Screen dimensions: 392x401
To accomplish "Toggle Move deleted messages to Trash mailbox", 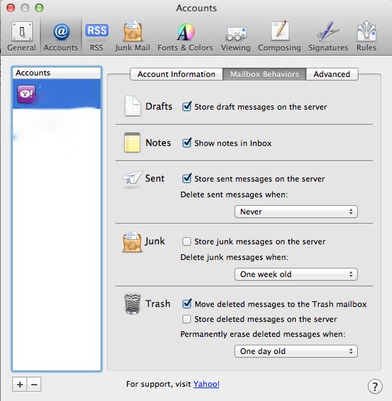I will click(187, 304).
